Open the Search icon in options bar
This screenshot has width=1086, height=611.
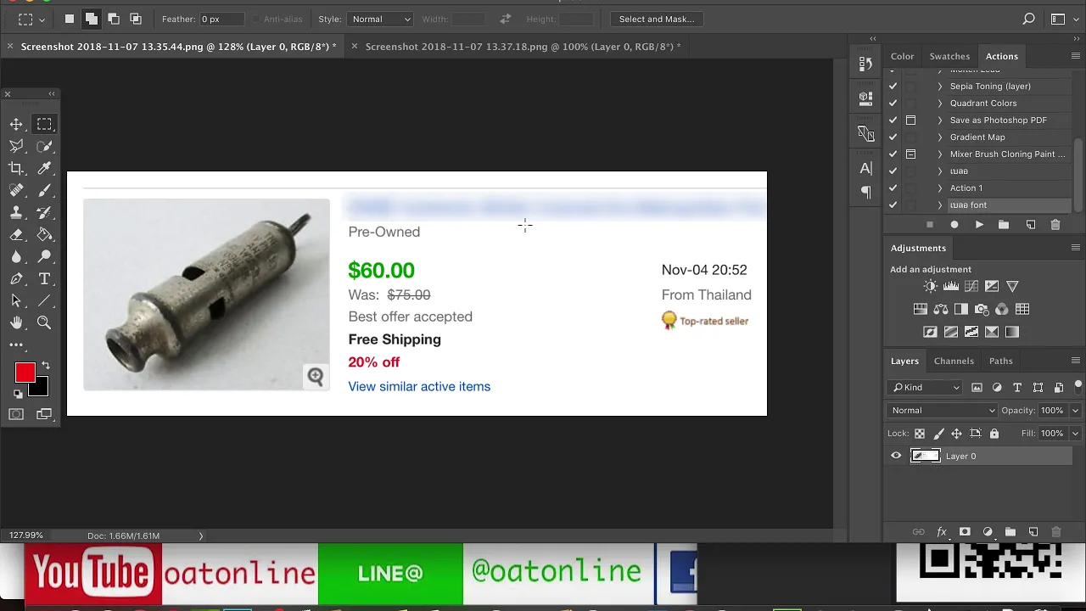[x=1028, y=19]
